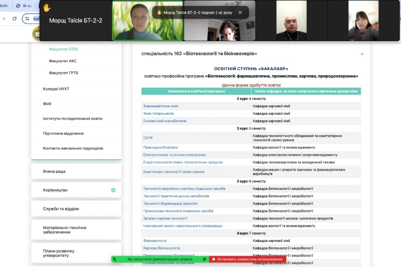Image resolution: width=401 pixels, height=267 pixels.
Task: Click the 2 курс 4 семестр row
Action: coord(251,99)
